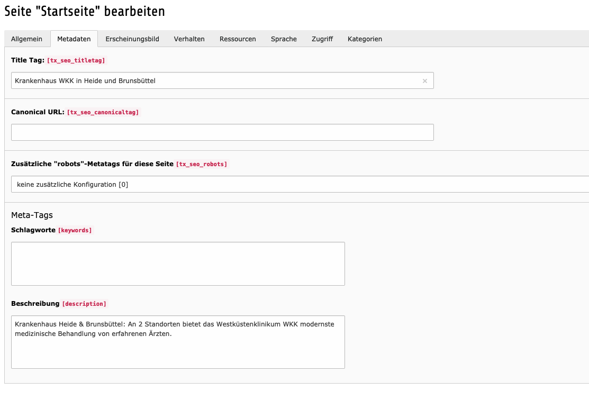Click into the Title Tag text field
This screenshot has width=589, height=400.
point(212,81)
